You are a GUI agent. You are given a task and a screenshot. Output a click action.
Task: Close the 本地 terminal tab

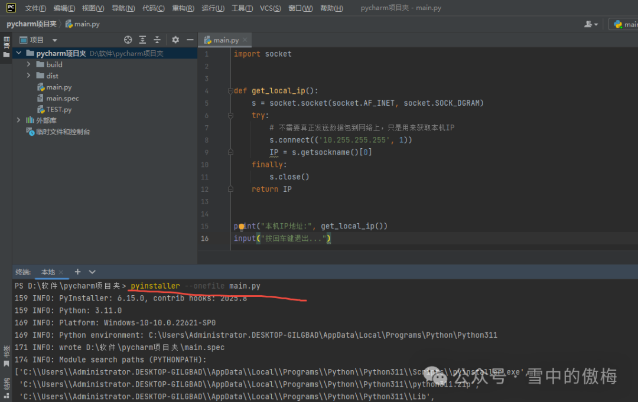coord(61,272)
